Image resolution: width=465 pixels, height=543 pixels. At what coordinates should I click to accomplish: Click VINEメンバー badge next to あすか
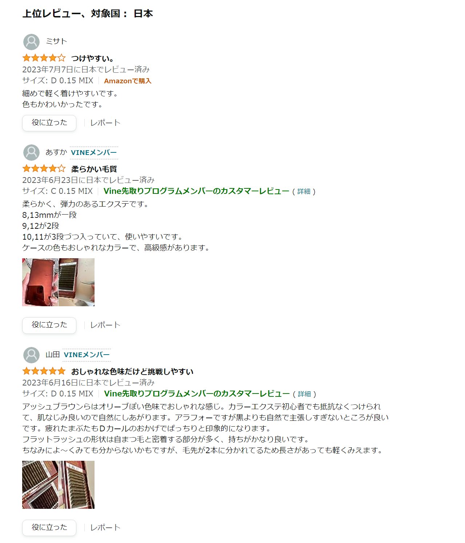pyautogui.click(x=94, y=153)
